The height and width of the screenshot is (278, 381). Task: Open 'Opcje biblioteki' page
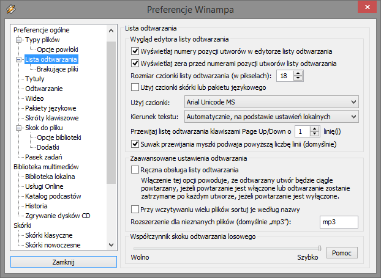[59, 137]
